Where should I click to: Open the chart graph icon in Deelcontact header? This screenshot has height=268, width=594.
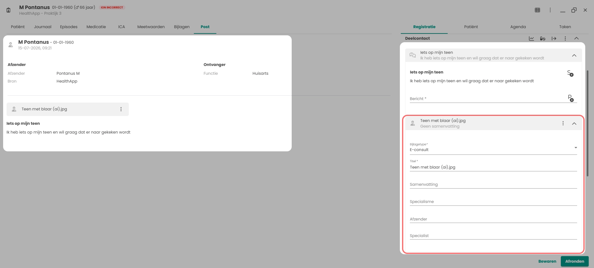point(531,38)
